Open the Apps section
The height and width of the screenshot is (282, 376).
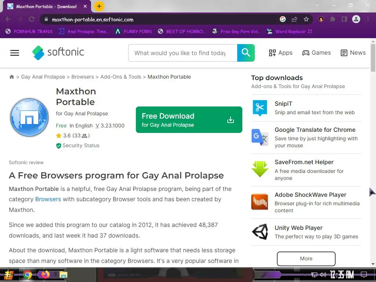tap(281, 53)
